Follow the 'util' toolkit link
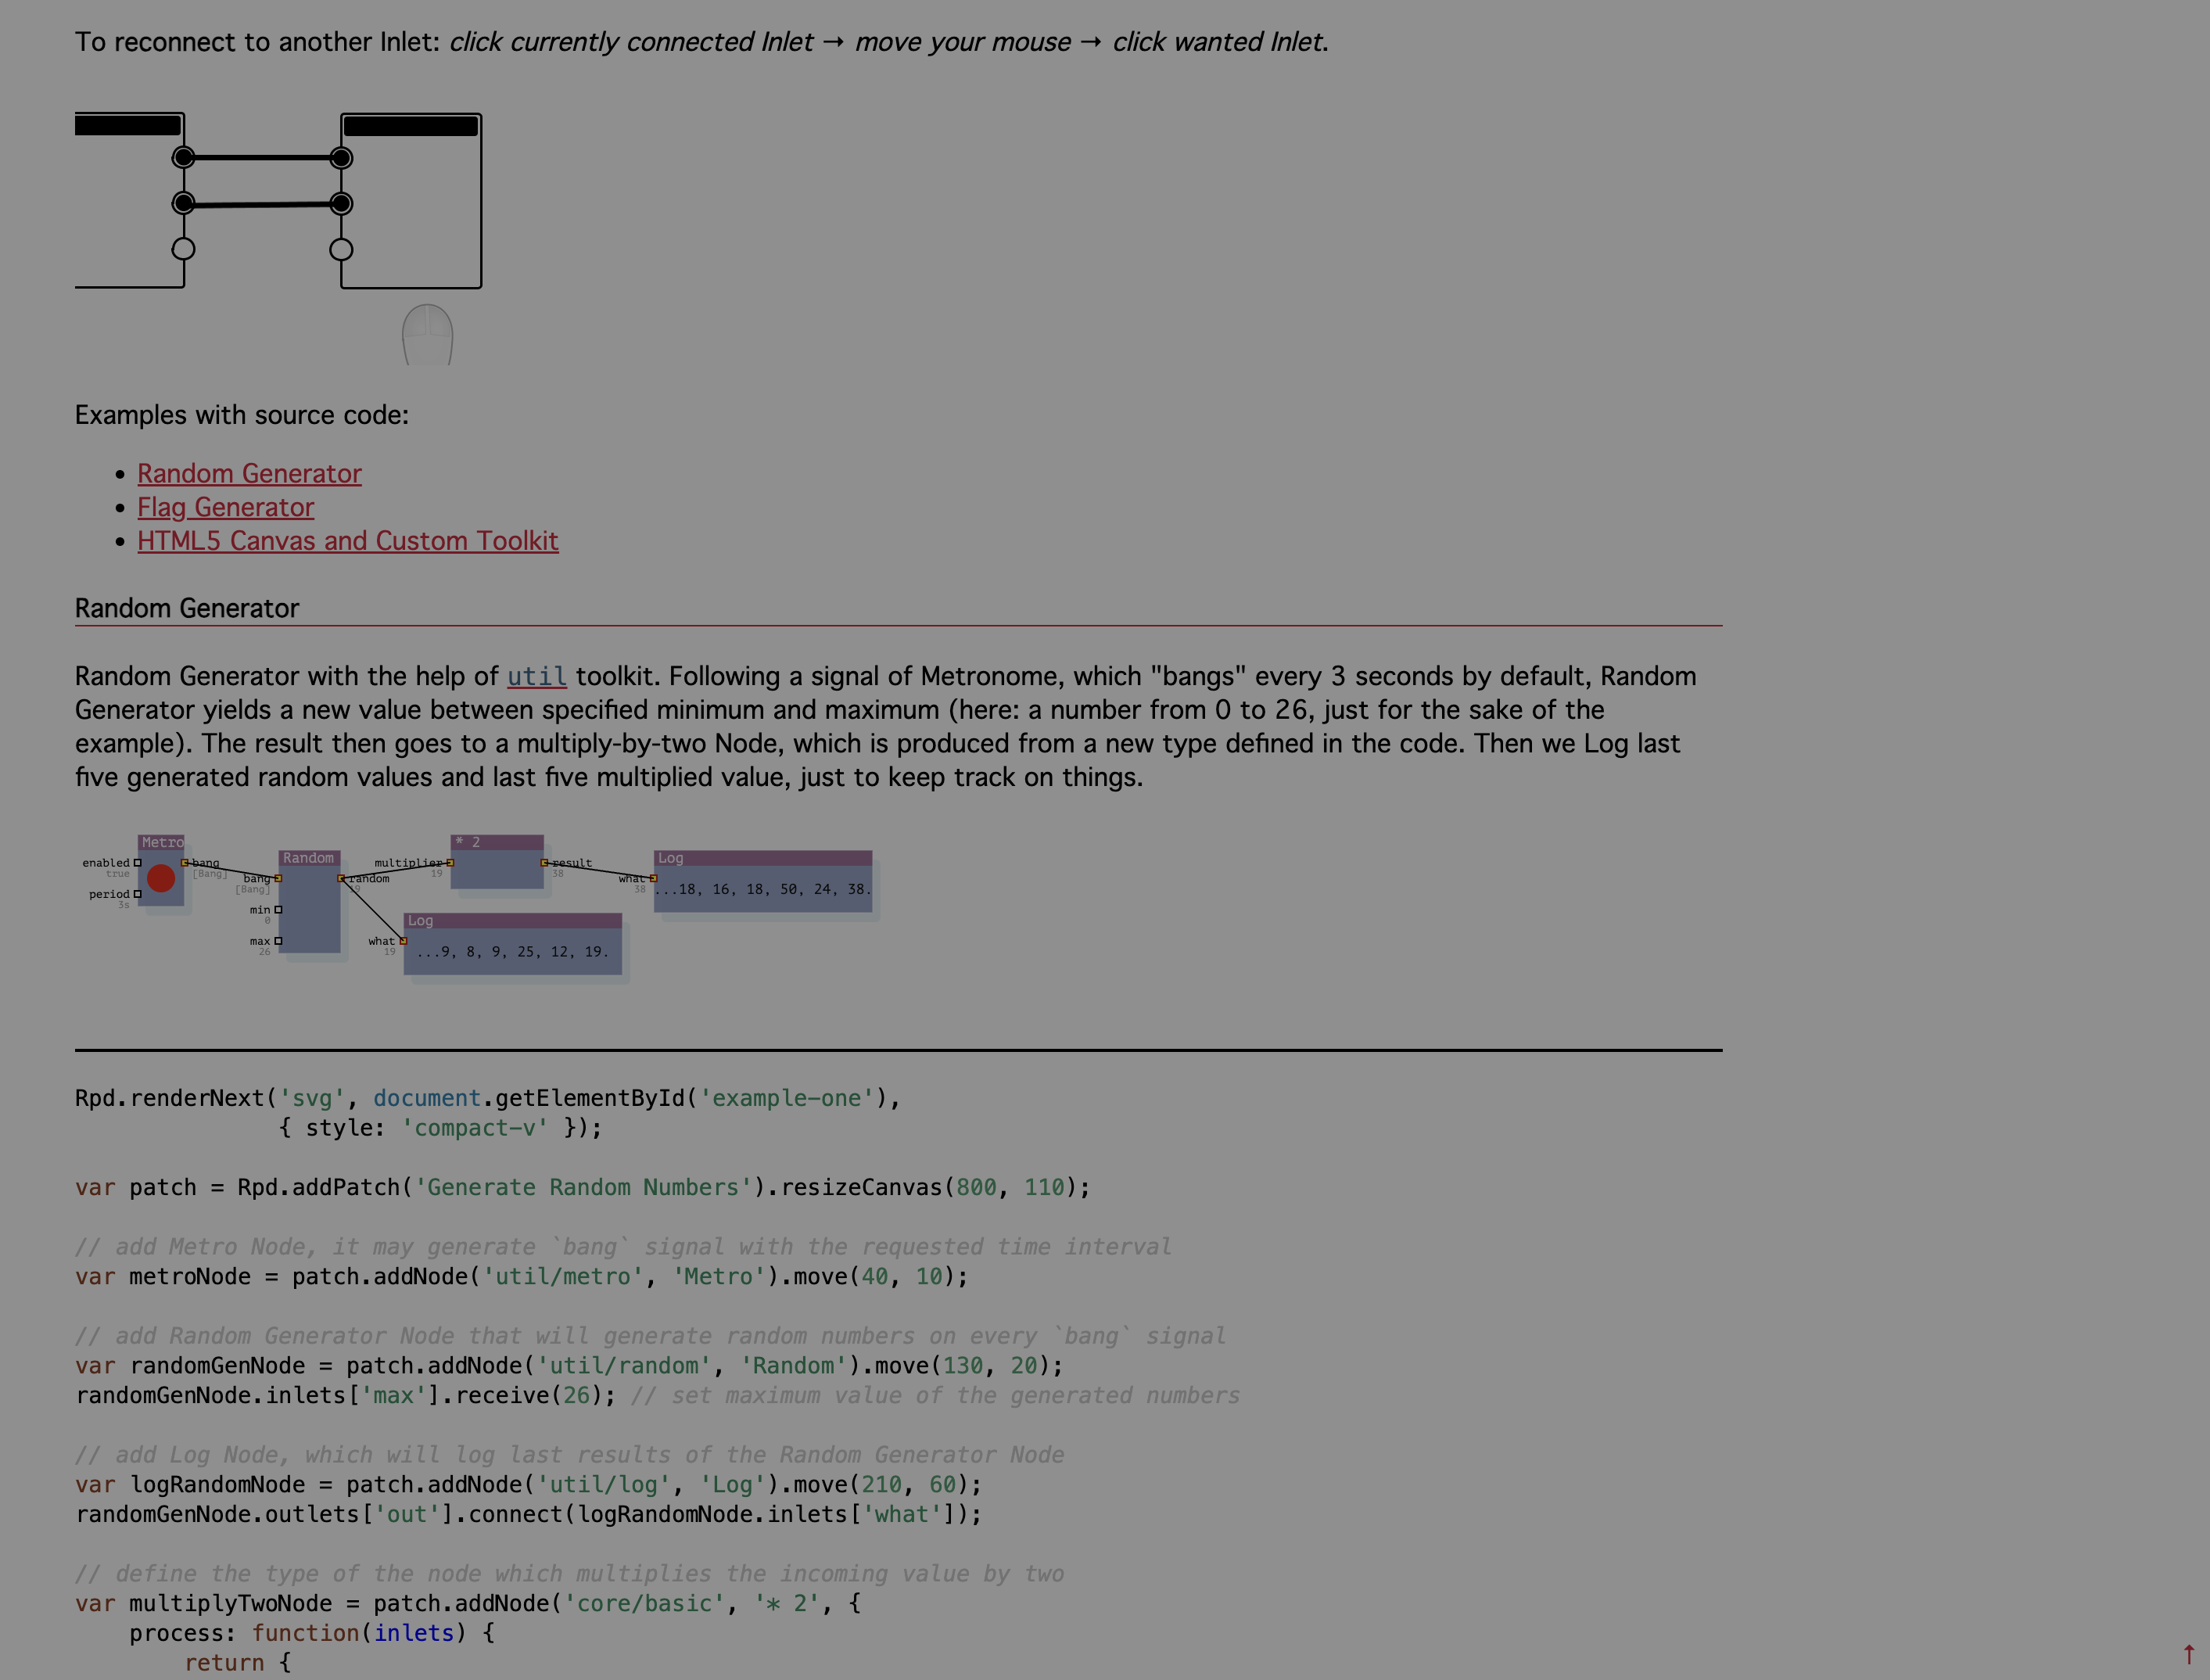The height and width of the screenshot is (1680, 2210). (x=537, y=677)
